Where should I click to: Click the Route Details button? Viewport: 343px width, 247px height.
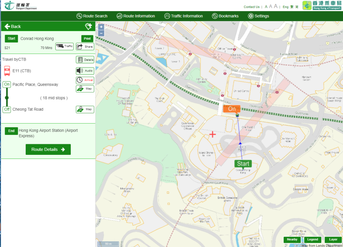(48, 150)
